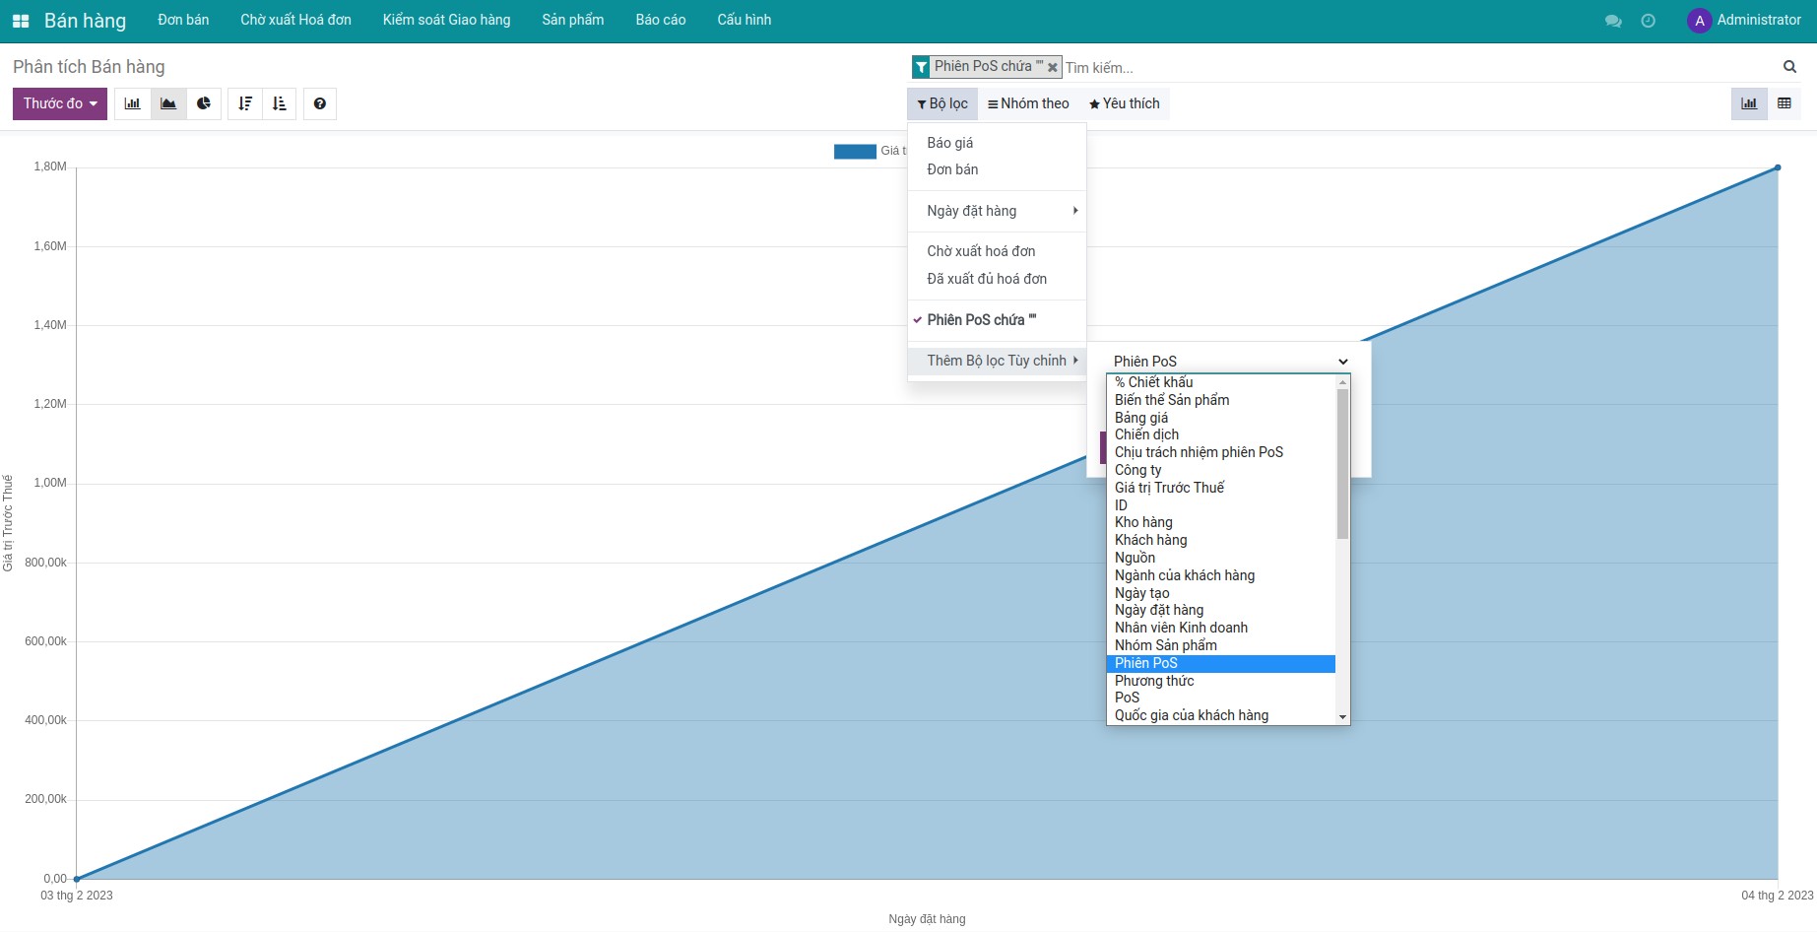Select the pie chart icon

[x=204, y=103]
